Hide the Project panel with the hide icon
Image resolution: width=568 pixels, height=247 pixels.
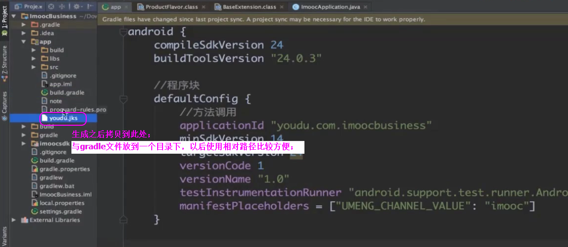pos(90,6)
